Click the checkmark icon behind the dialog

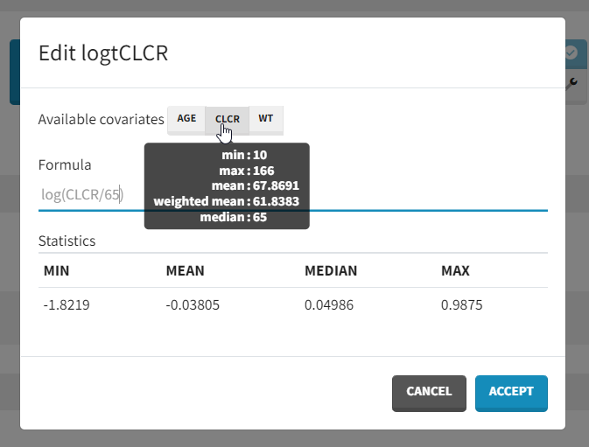(x=571, y=53)
